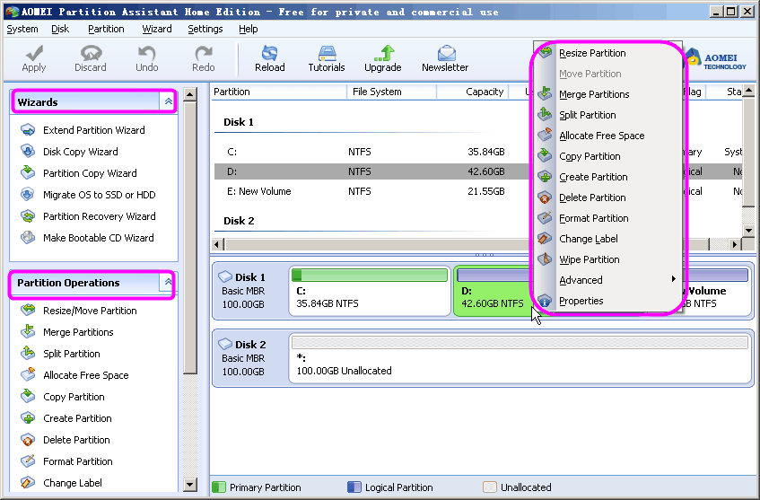Click the Partition column header
The height and width of the screenshot is (500, 760).
(279, 92)
